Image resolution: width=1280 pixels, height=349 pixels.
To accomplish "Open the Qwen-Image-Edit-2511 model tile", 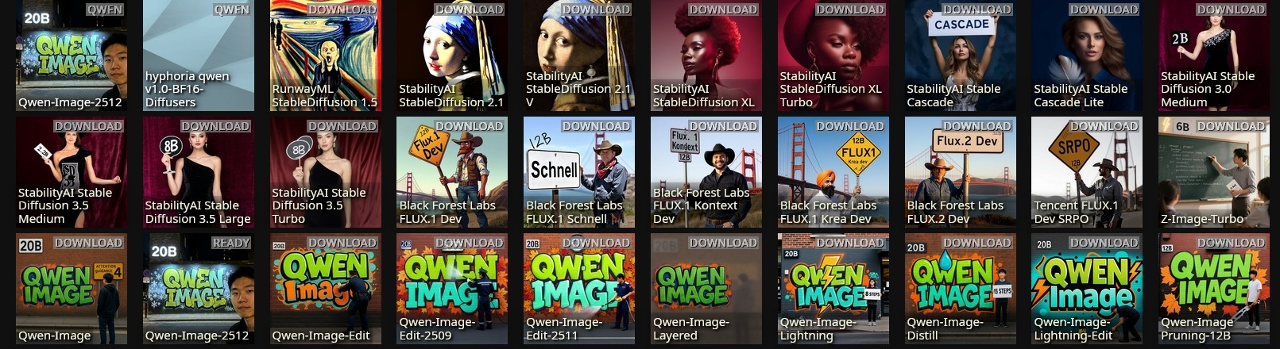I will pos(579,289).
